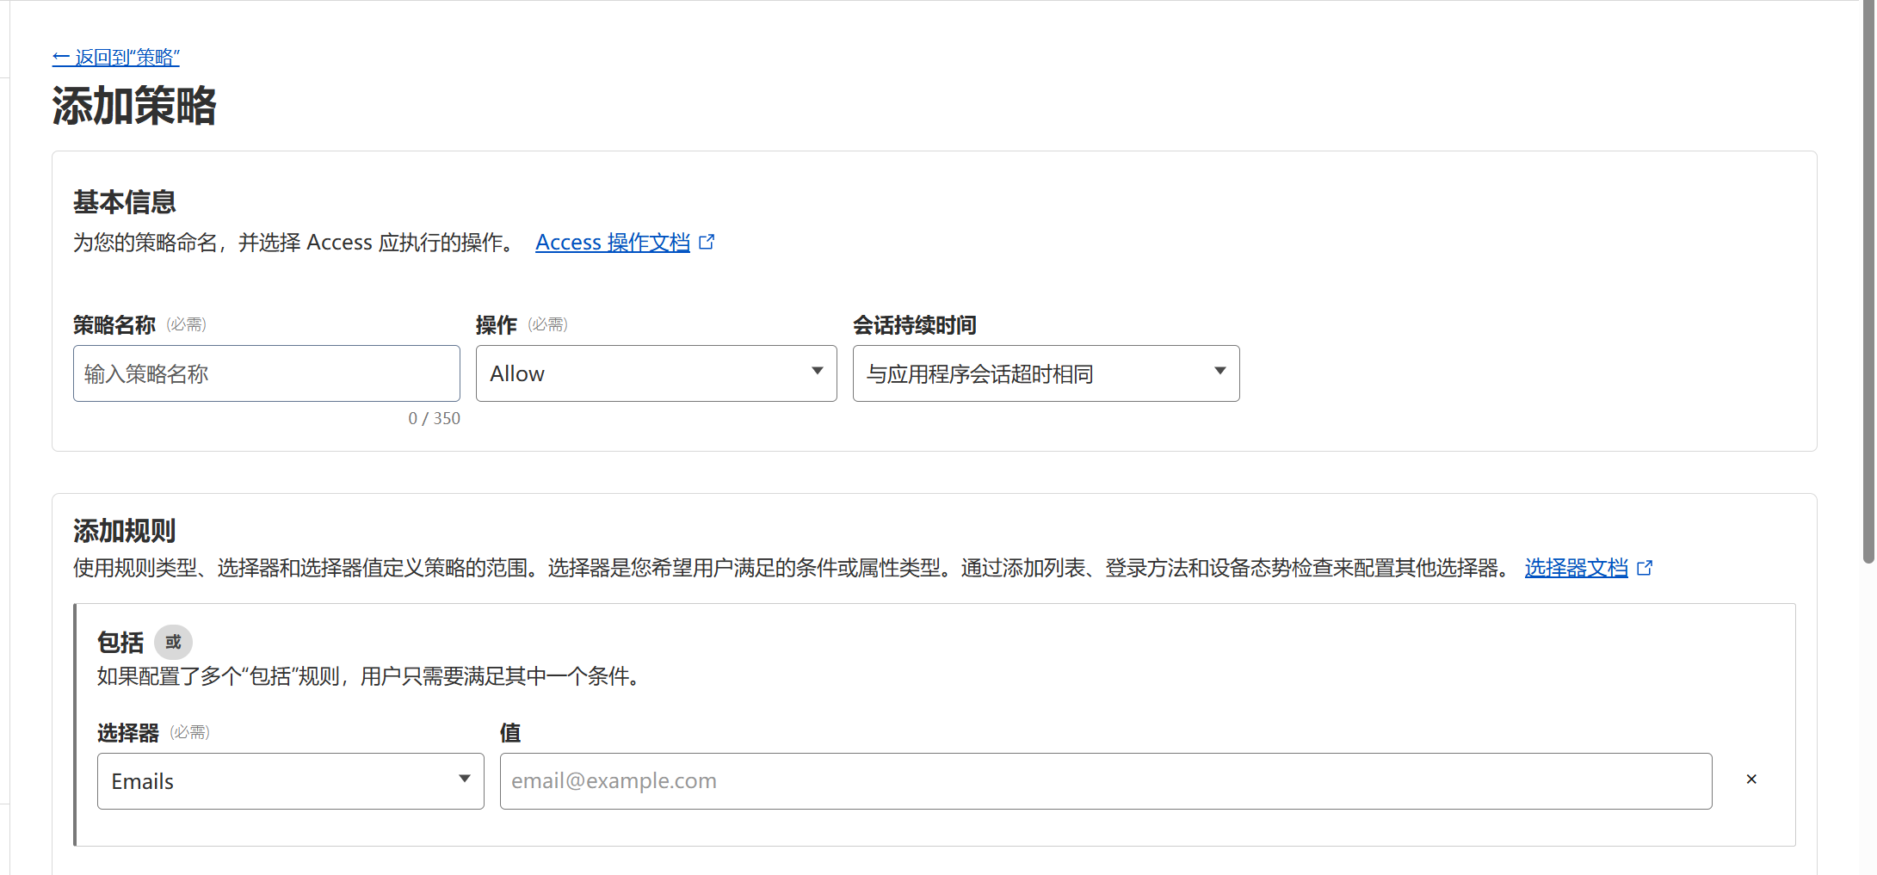This screenshot has width=1877, height=875.
Task: Click the 会话持续时间 label
Action: (x=914, y=325)
